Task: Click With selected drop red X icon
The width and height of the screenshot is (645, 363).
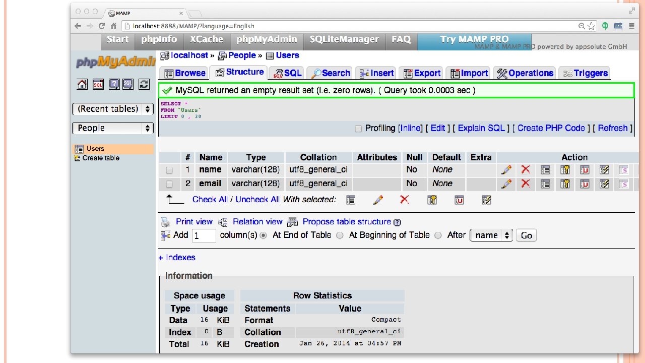Action: pos(404,200)
